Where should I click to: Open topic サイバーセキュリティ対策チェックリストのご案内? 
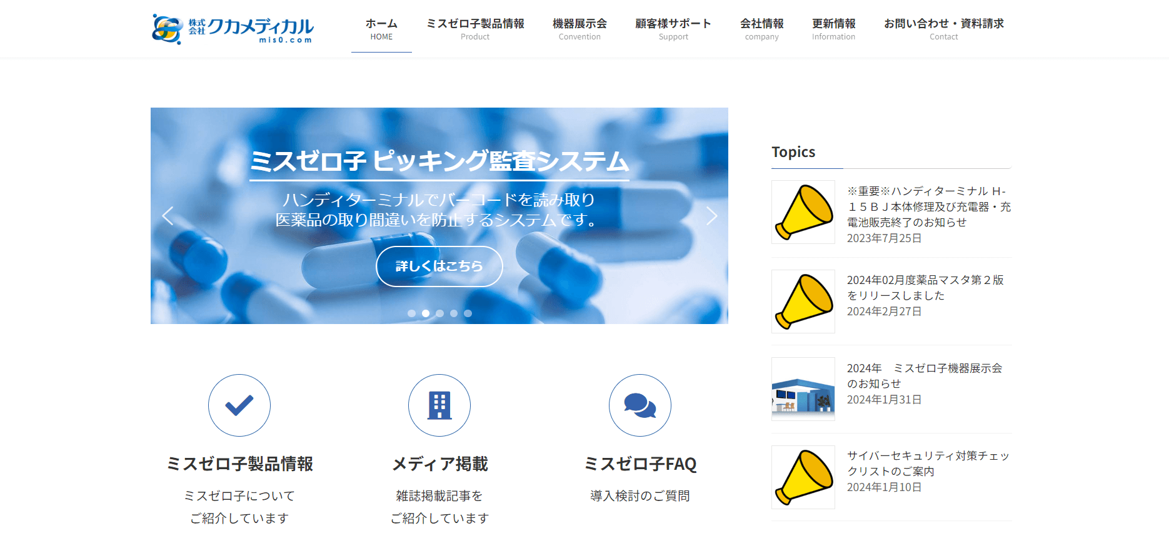(x=928, y=464)
